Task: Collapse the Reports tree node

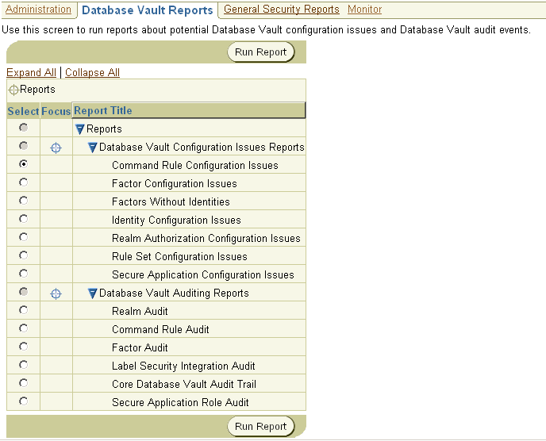Action: click(79, 129)
